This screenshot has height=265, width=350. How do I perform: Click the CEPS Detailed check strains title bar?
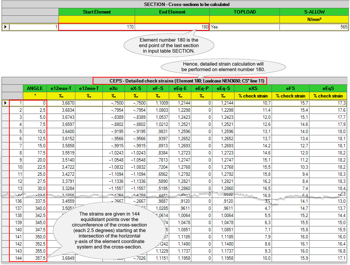point(180,81)
